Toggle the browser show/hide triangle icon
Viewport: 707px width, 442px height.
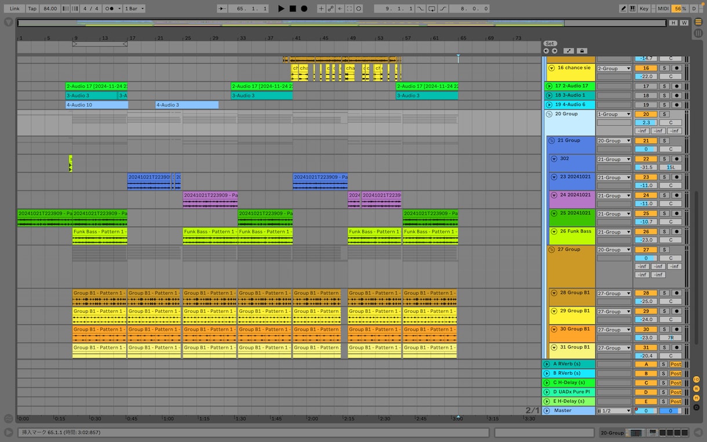(x=9, y=22)
